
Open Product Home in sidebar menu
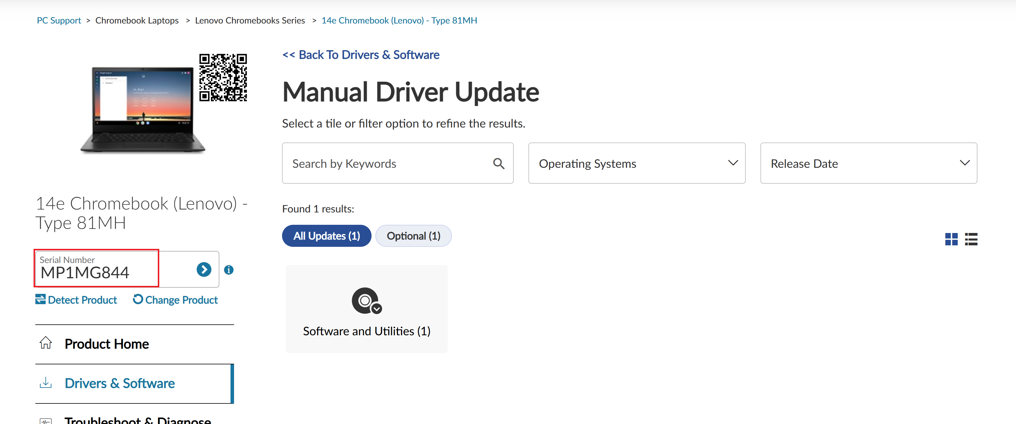click(107, 344)
